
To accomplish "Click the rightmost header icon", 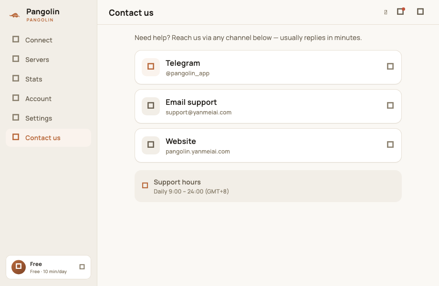I will coord(420,11).
